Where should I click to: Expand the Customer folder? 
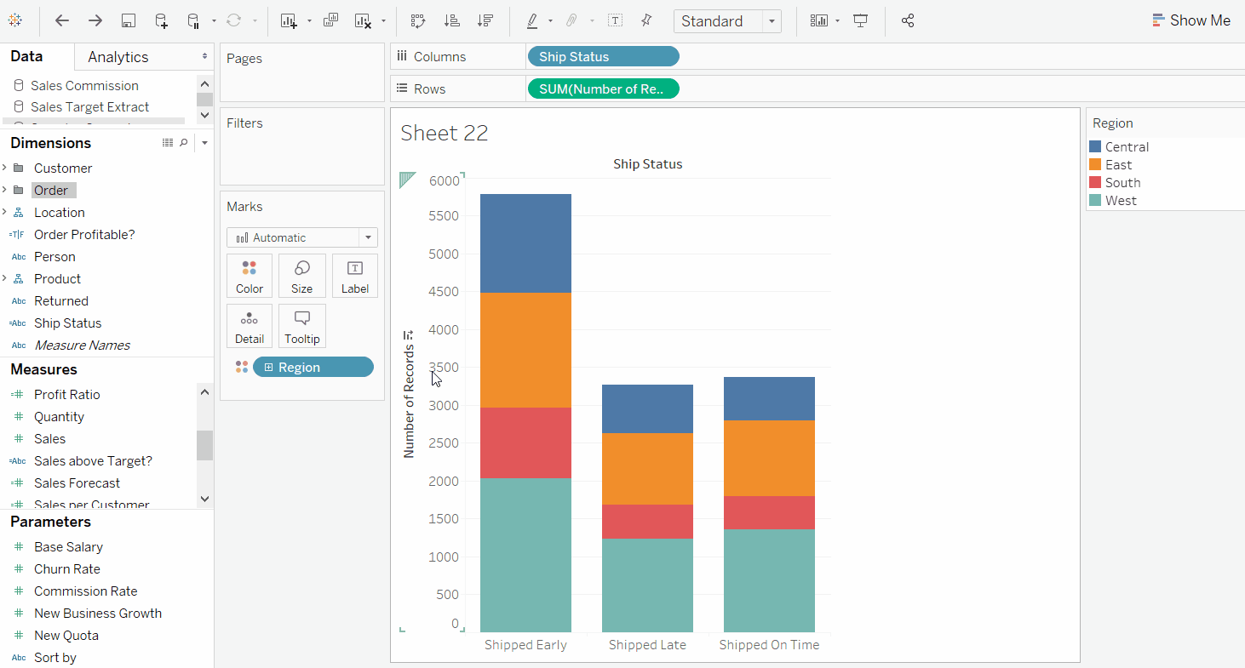[5, 168]
